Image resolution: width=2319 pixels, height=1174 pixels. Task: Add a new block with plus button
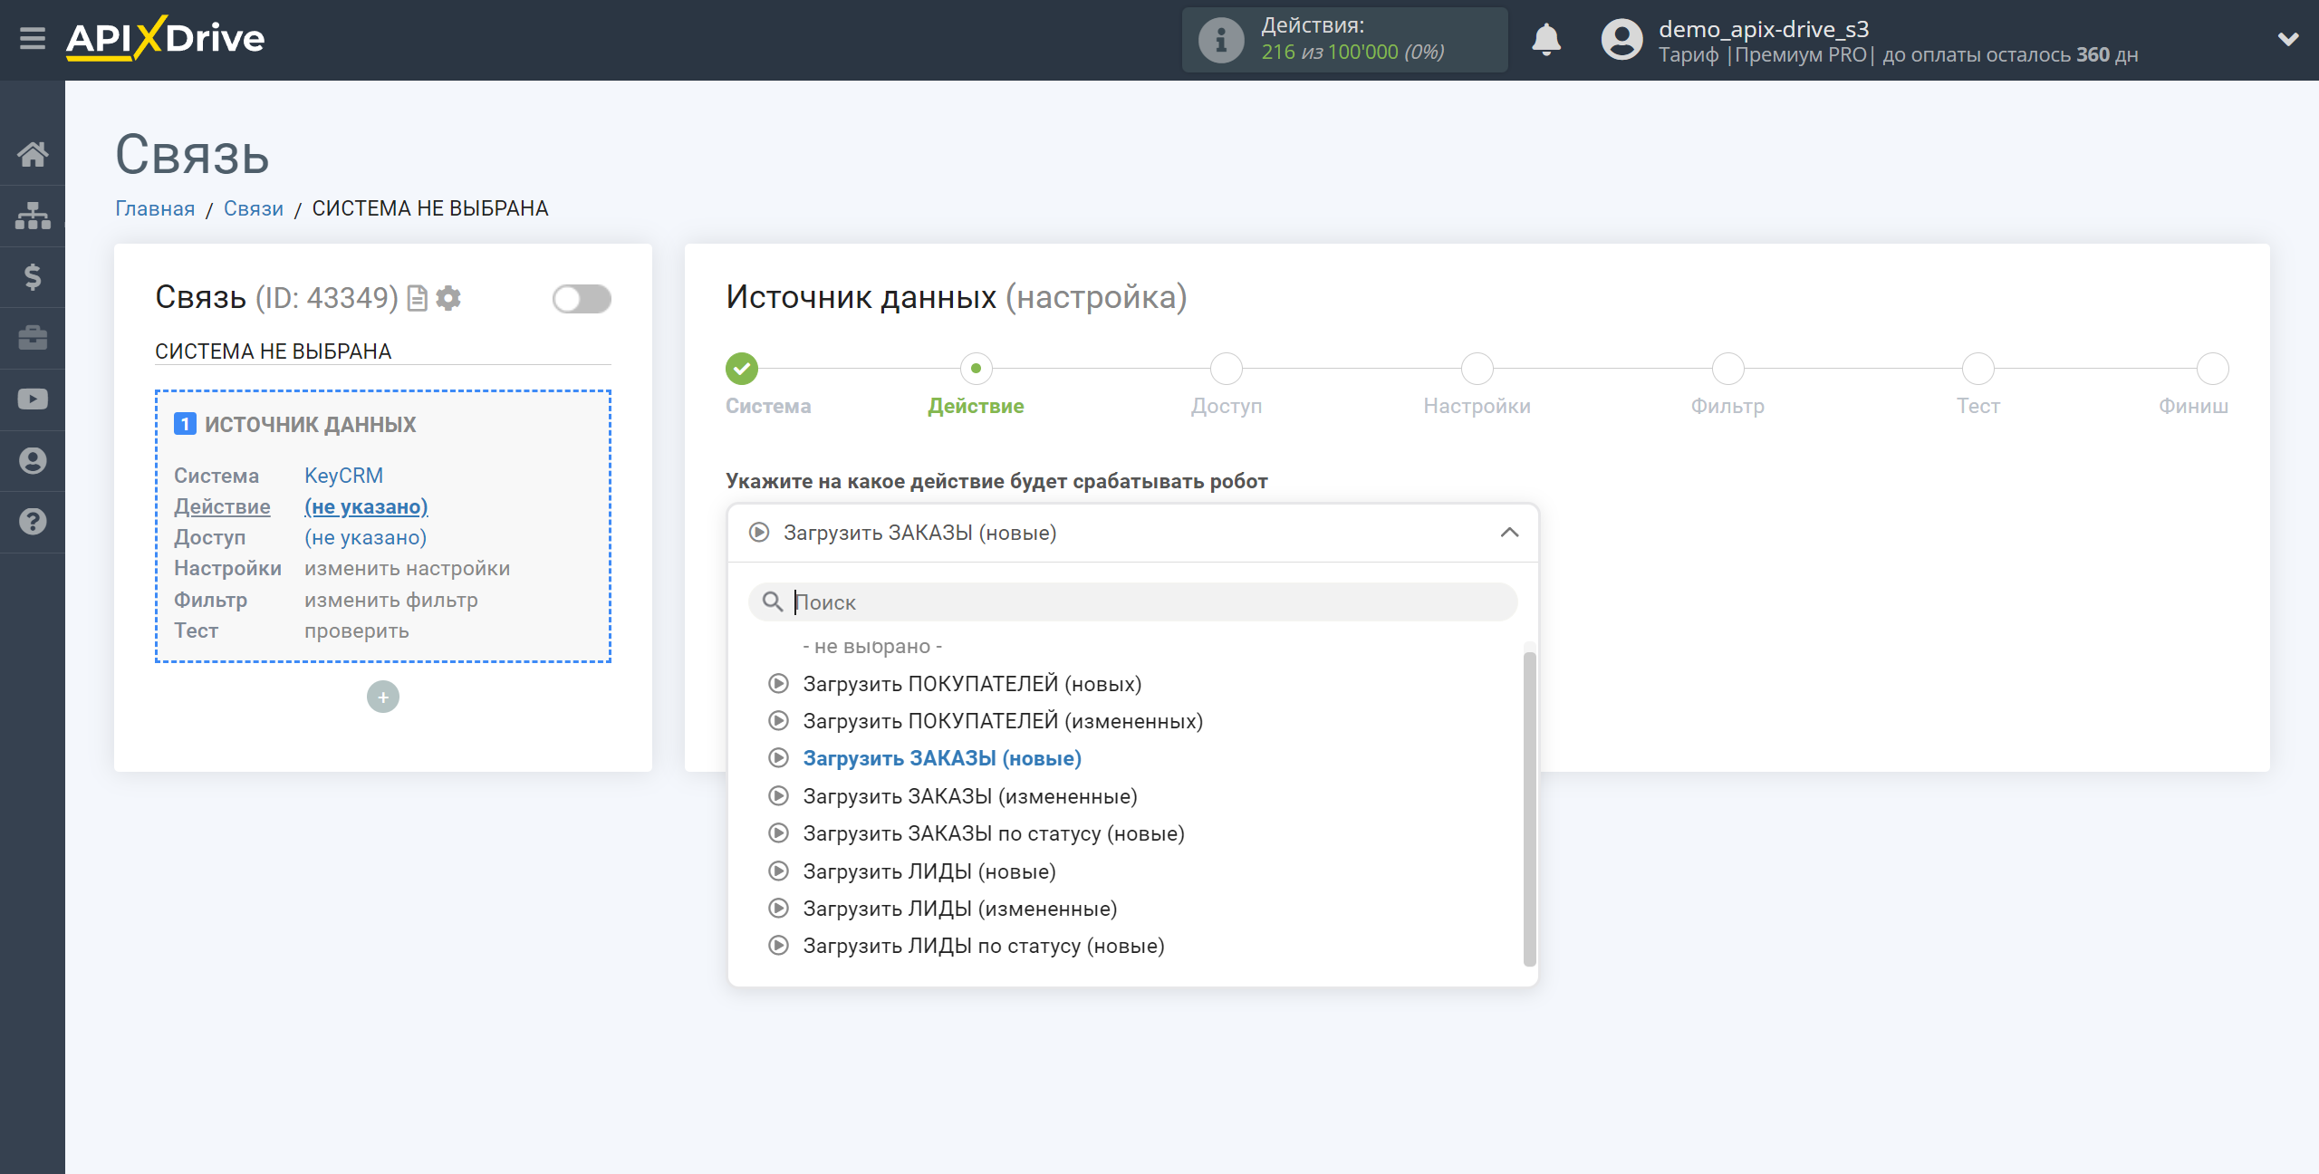(383, 697)
